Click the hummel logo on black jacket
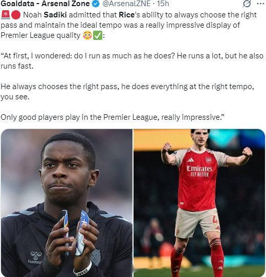 pyautogui.click(x=36, y=258)
